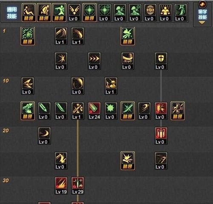This screenshot has height=204, width=213.
Task: Open the 徽字技能 panel on the right
Action: (x=202, y=14)
